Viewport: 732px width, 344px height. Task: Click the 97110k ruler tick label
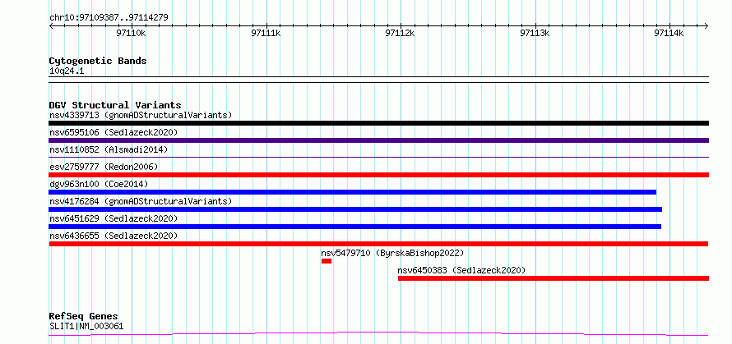pos(132,33)
